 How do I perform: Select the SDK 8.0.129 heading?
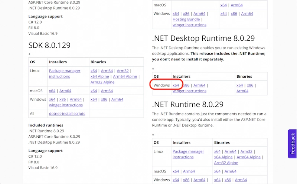pos(49,45)
